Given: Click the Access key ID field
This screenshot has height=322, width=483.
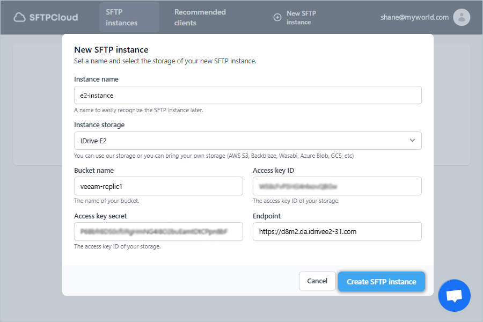Looking at the screenshot, I should tap(337, 186).
